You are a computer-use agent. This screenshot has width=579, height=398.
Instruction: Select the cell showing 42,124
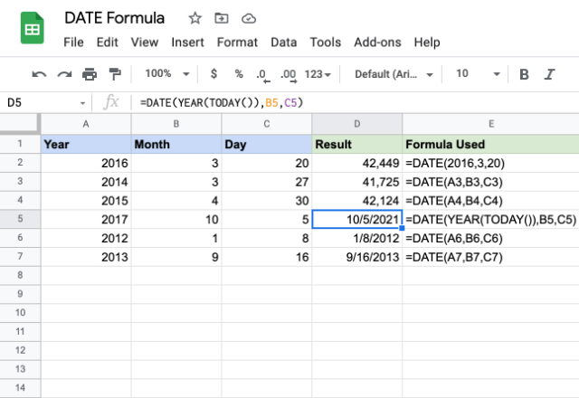[x=357, y=201]
